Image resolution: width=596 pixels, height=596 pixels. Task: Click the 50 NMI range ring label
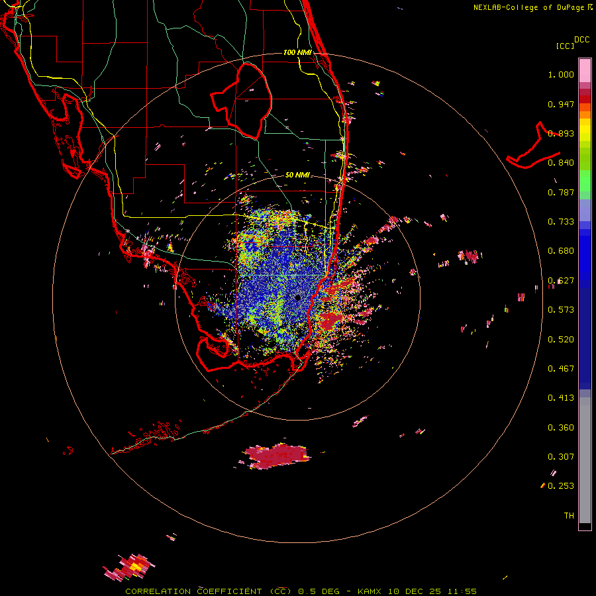click(x=297, y=175)
